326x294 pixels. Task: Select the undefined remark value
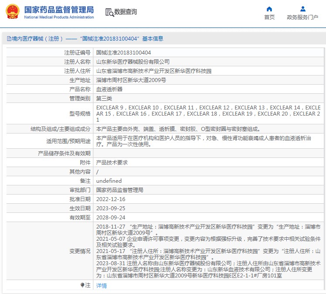coord(109,181)
